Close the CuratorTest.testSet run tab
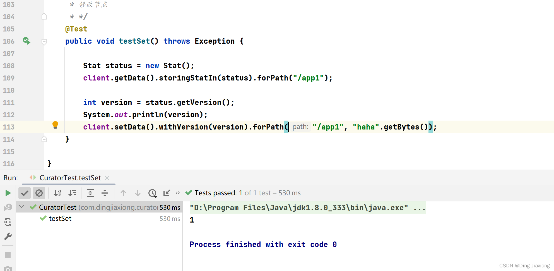Viewport: 554px width, 271px height. point(107,178)
